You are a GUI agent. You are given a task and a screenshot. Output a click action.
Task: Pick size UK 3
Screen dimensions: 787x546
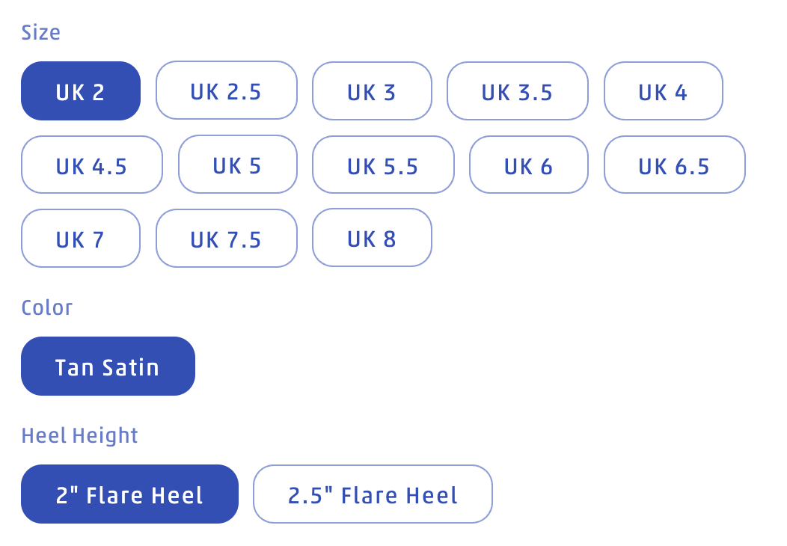click(x=372, y=91)
